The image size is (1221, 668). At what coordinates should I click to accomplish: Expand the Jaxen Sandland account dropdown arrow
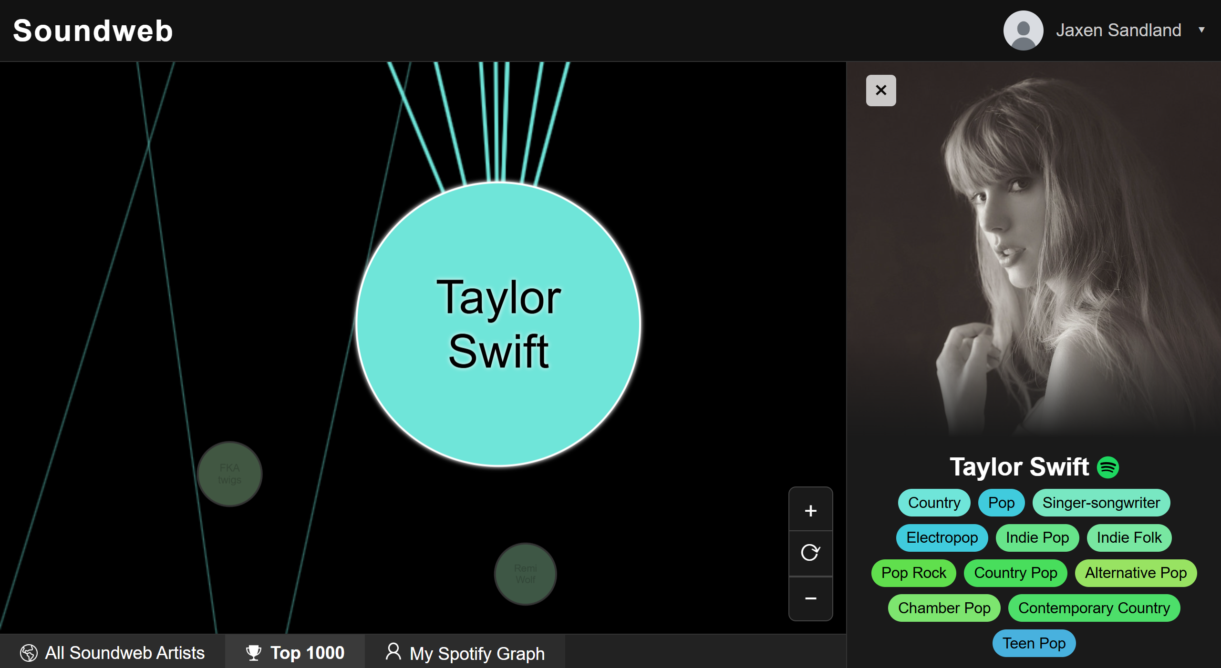(1201, 30)
